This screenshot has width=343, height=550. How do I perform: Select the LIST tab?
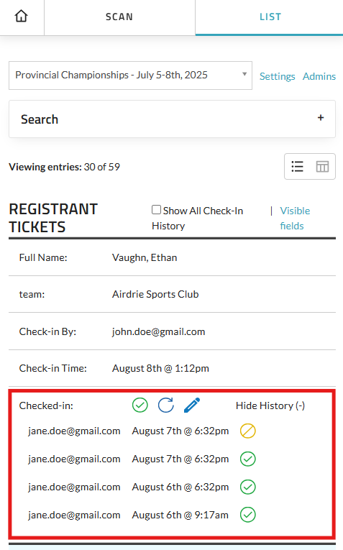tap(270, 17)
